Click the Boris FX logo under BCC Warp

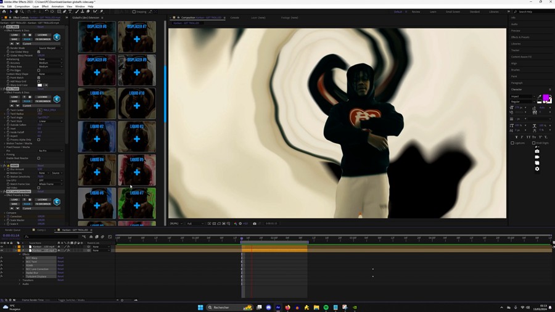tap(57, 37)
